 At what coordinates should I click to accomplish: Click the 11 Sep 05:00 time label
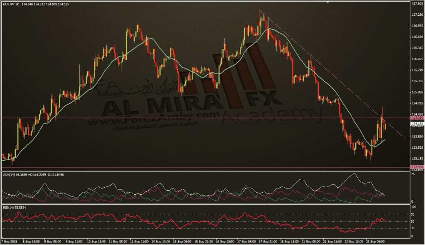[x=118, y=242]
